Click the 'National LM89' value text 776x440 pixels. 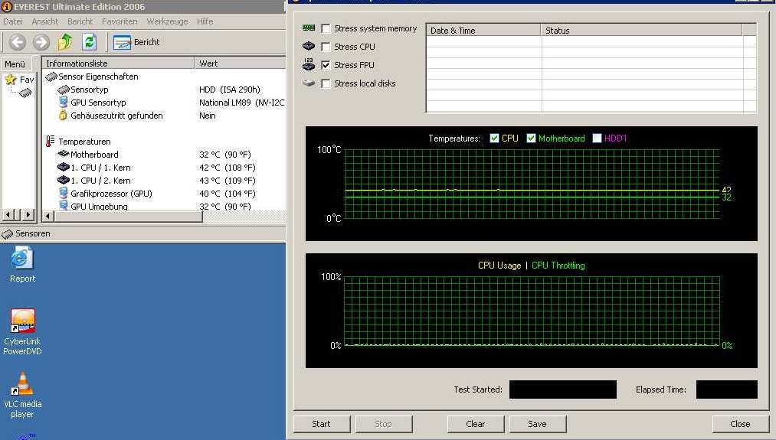(x=241, y=103)
